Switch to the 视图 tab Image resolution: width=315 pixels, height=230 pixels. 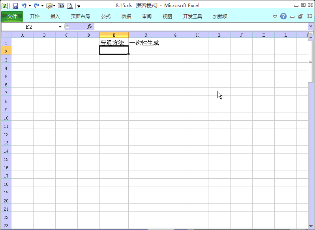[x=167, y=17]
